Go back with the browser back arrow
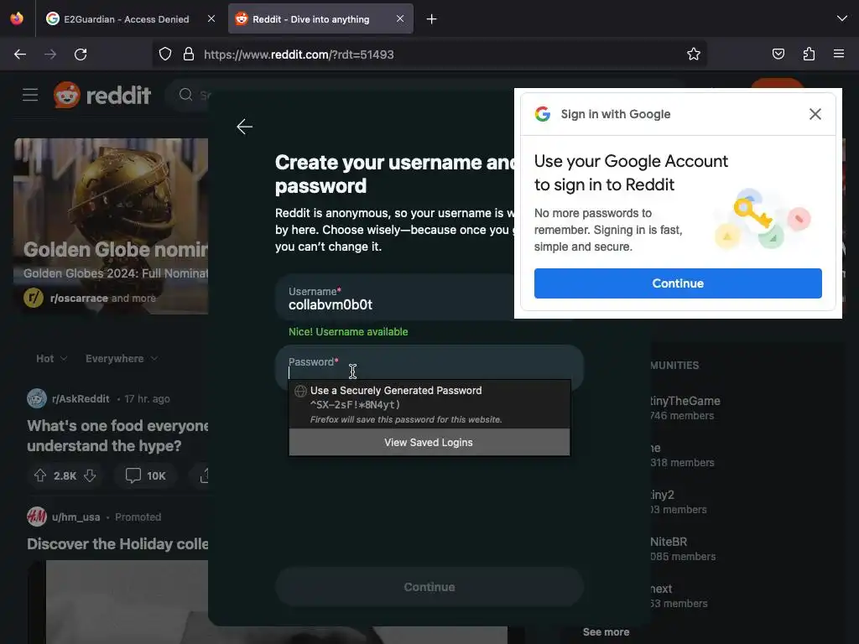Screen dimensions: 859x644 click(20, 55)
